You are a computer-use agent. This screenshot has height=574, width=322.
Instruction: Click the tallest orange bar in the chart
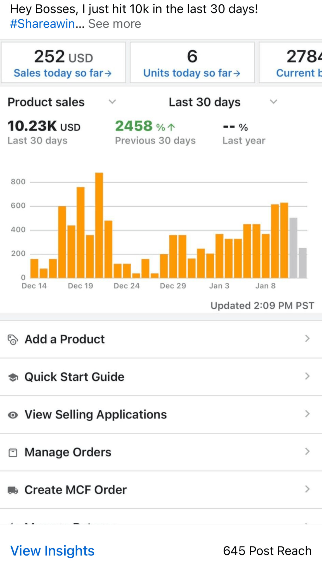point(99,225)
